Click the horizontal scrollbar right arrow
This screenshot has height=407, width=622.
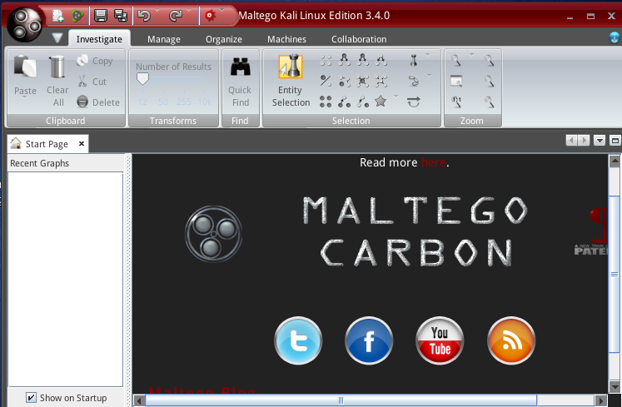601,400
